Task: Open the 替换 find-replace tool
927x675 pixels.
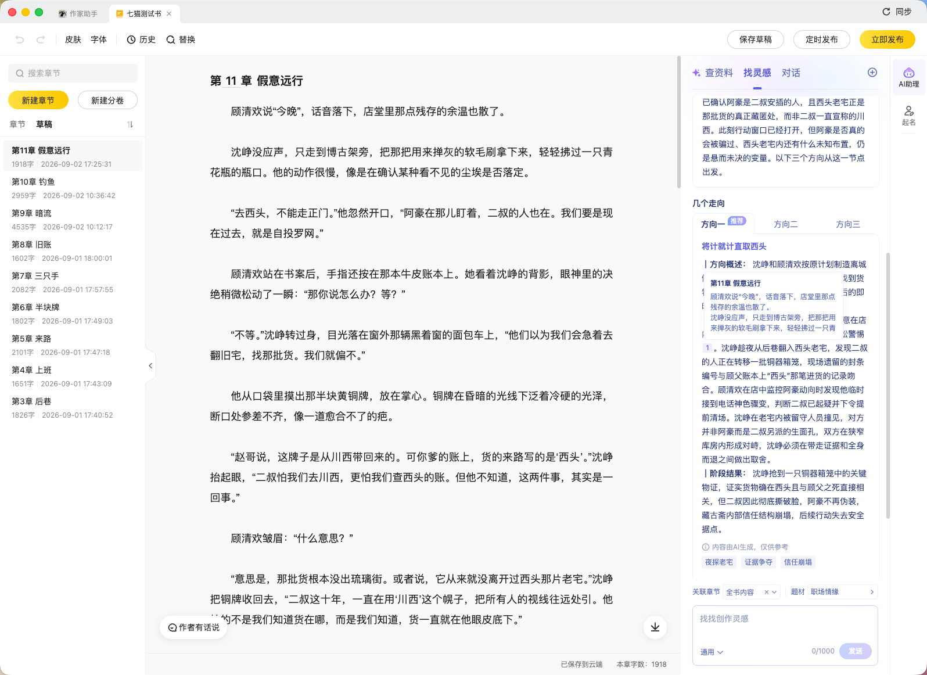Action: (181, 40)
